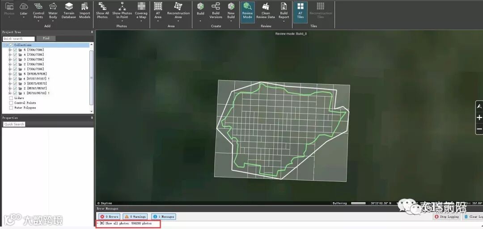This screenshot has height=229, width=483.
Task: Open the Build dropdown arrow
Action: pyautogui.click(x=200, y=21)
